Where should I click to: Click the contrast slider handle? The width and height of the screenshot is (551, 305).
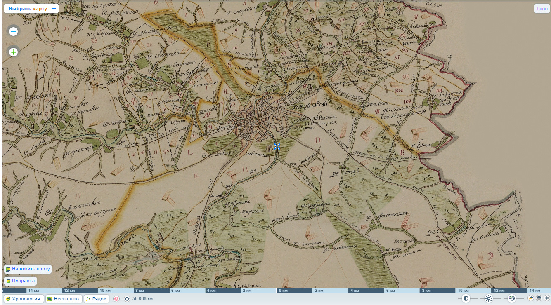[x=466, y=298]
